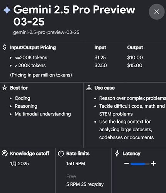
Task: Click the Rate limits stopwatch icon
Action: 61,153
